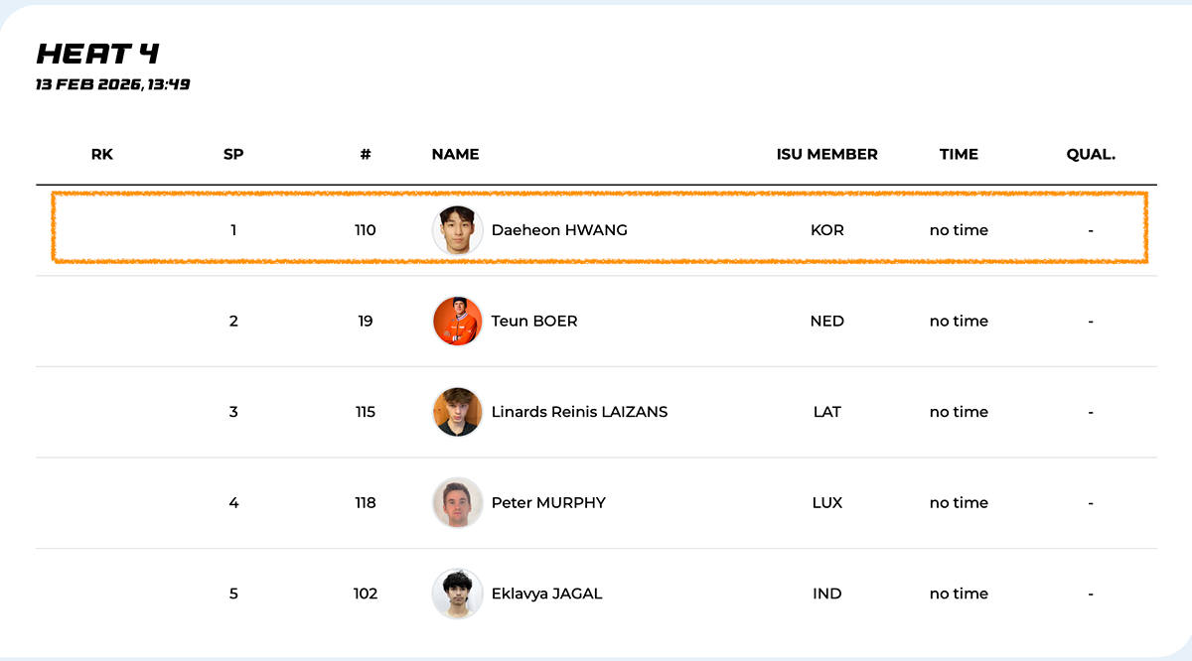Viewport: 1192px width, 661px height.
Task: Click the ISU MEMBER column header
Action: (x=826, y=154)
